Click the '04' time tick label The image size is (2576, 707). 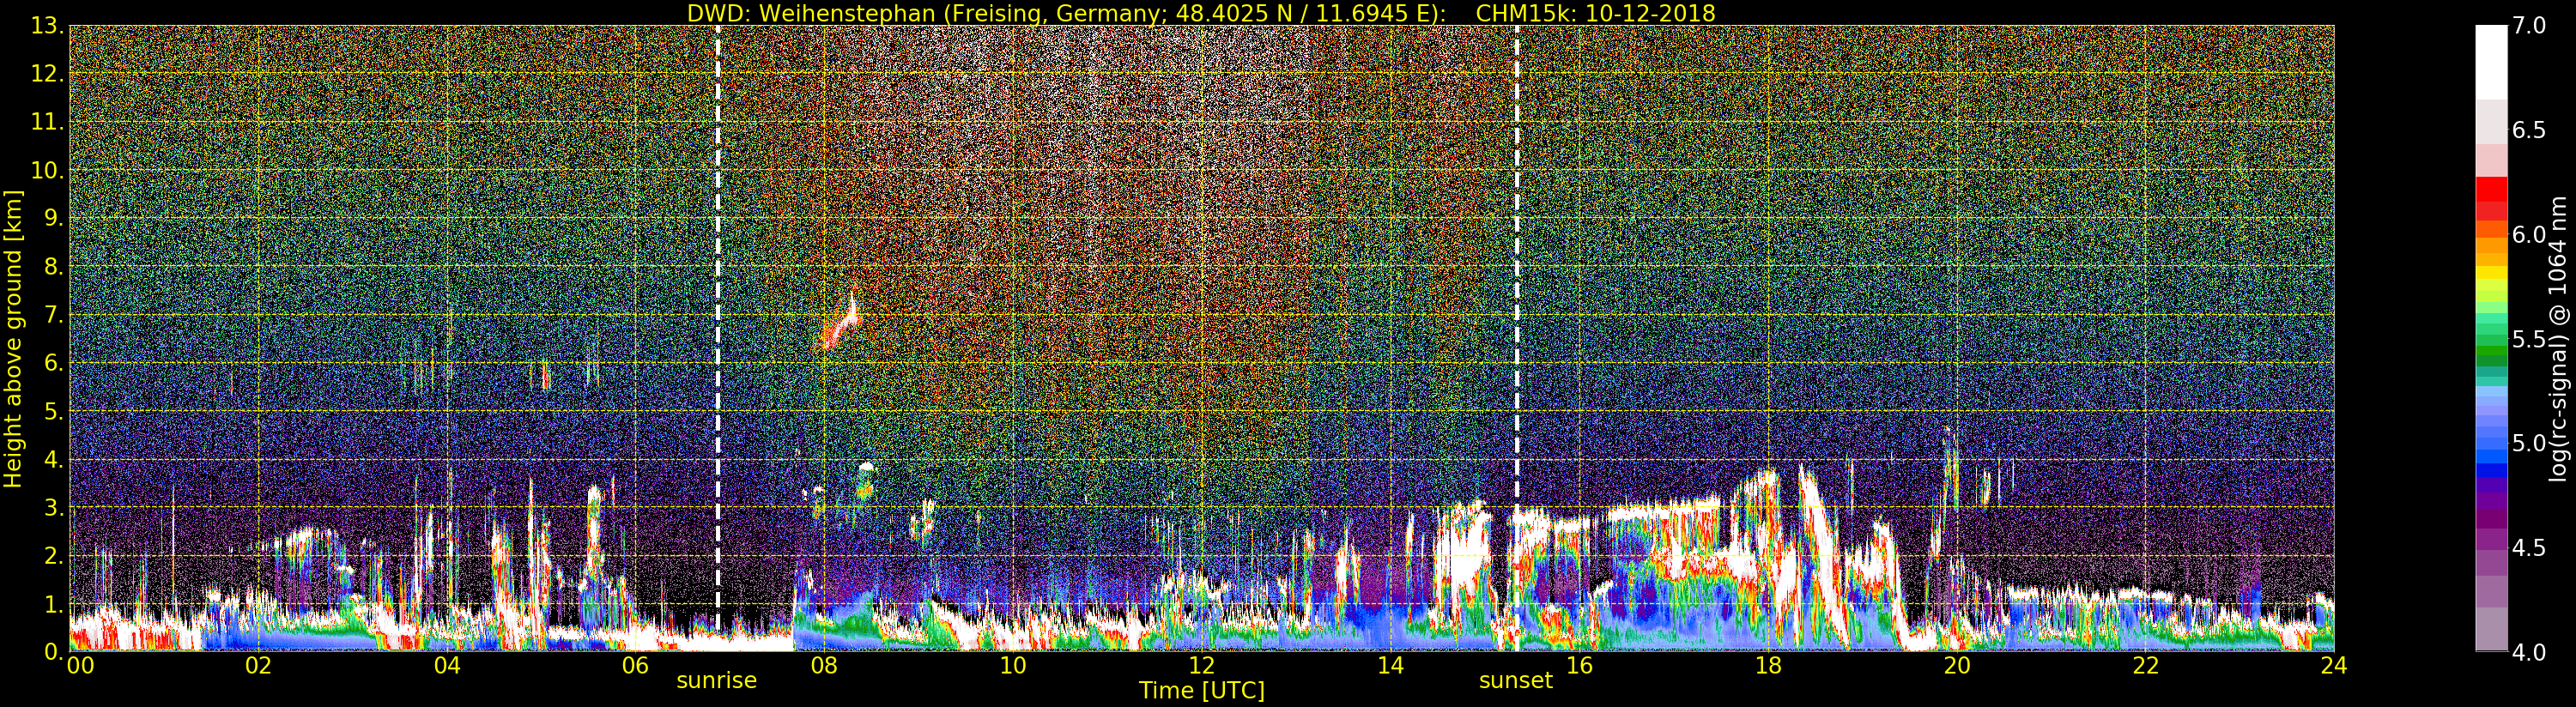click(x=447, y=666)
